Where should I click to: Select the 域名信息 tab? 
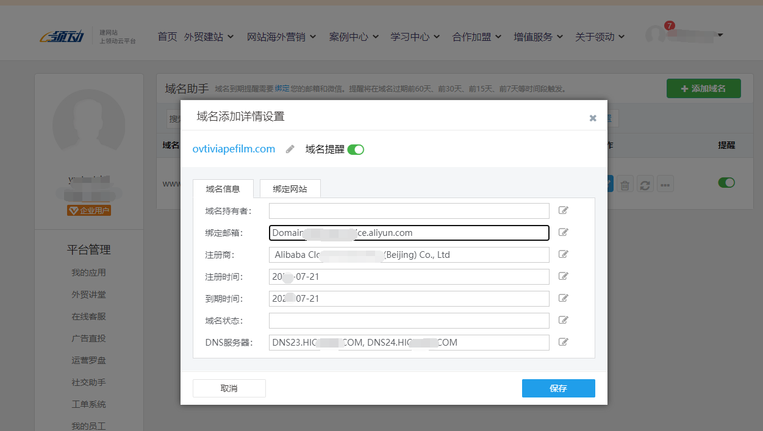[x=223, y=189]
